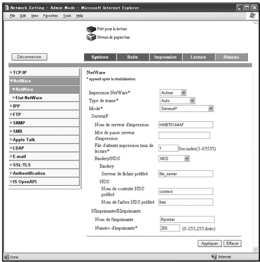The height and width of the screenshot is (262, 260).
Task: Expand the SNMP sidebar item
Action: click(x=44, y=123)
